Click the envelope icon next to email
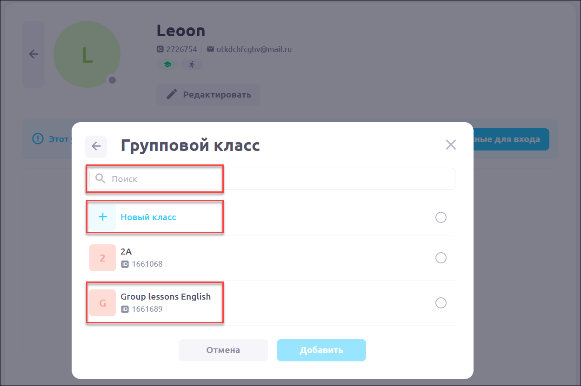This screenshot has height=386, width=581. 210,49
